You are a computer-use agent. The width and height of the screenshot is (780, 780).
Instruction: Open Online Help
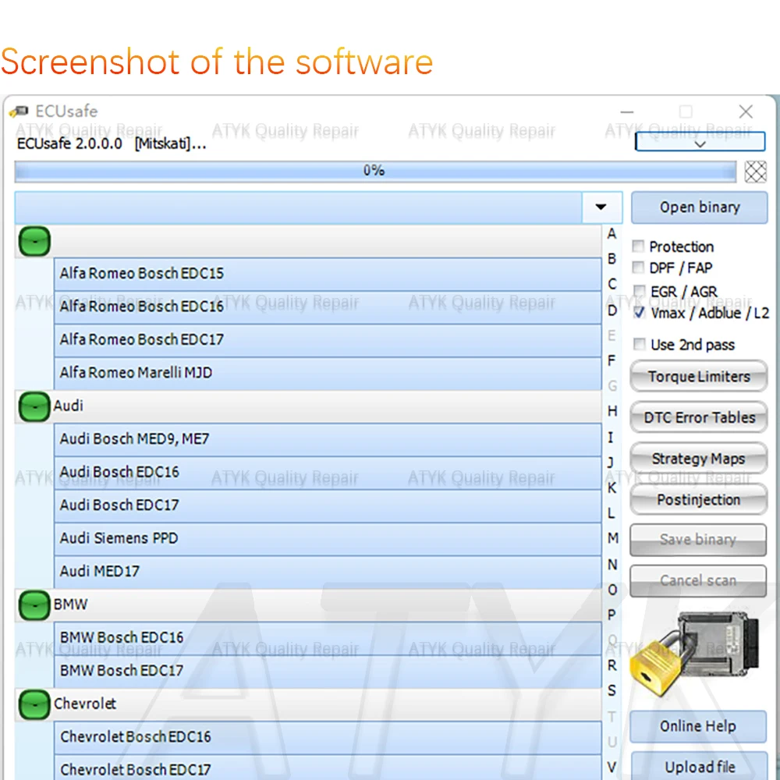coord(698,726)
